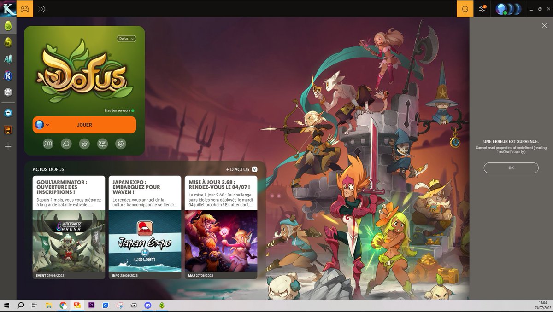
Task: Collapse news panel with chevron next to D'ACTUS
Action: pos(254,169)
